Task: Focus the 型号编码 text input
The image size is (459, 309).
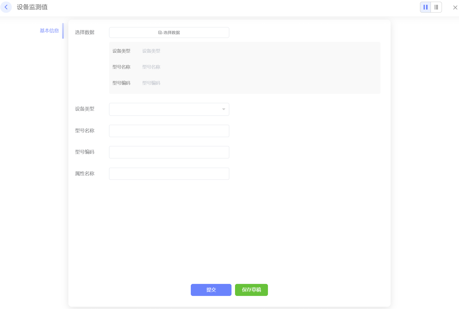Action: pyautogui.click(x=169, y=152)
